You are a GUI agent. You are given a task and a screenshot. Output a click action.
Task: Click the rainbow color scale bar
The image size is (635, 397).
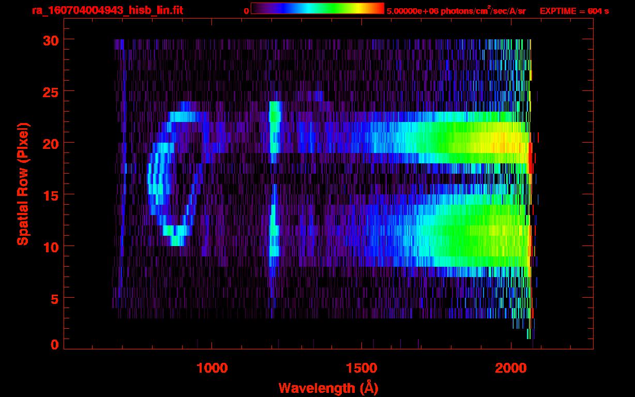pyautogui.click(x=317, y=8)
